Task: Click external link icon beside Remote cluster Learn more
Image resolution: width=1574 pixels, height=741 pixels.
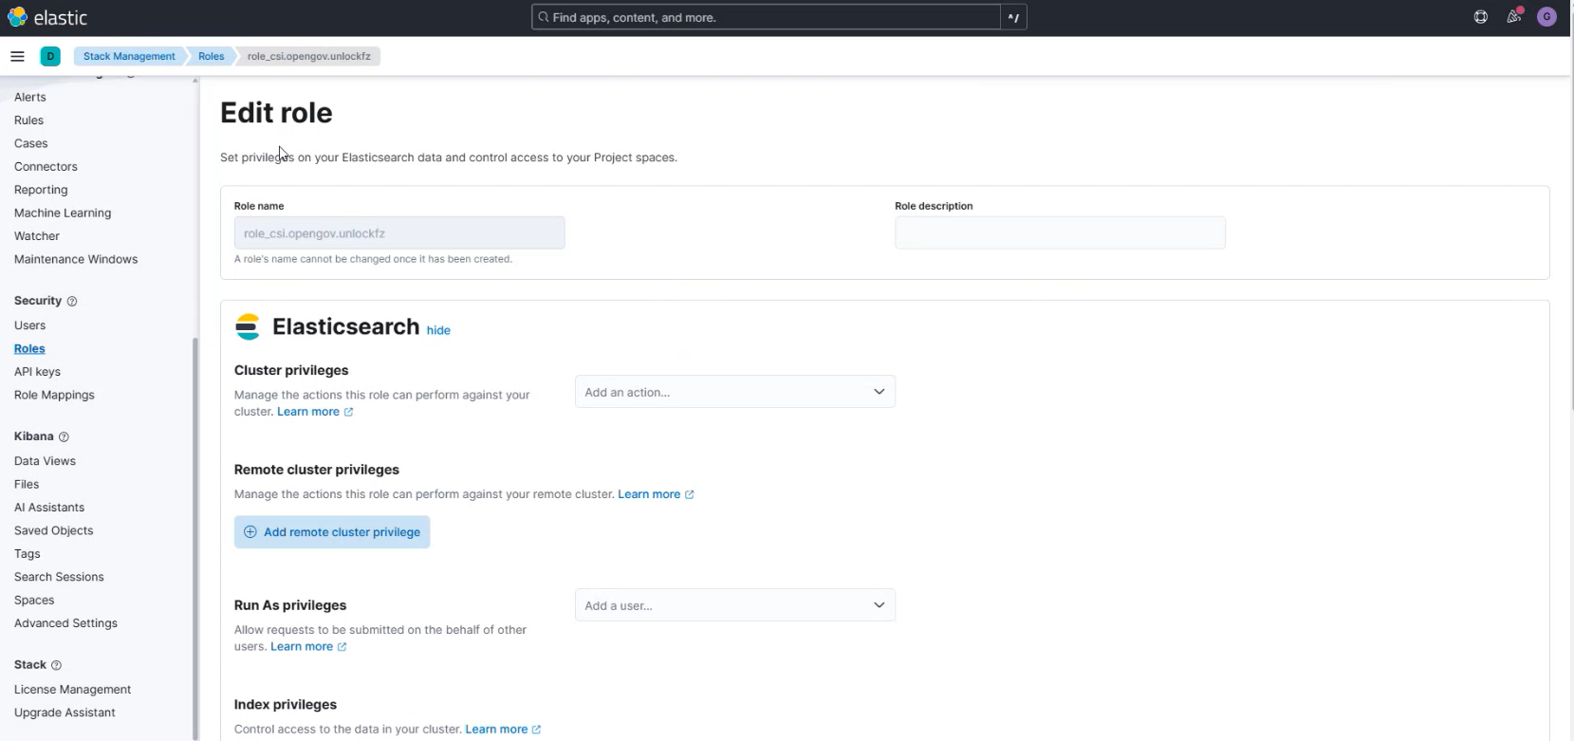Action: (x=690, y=494)
